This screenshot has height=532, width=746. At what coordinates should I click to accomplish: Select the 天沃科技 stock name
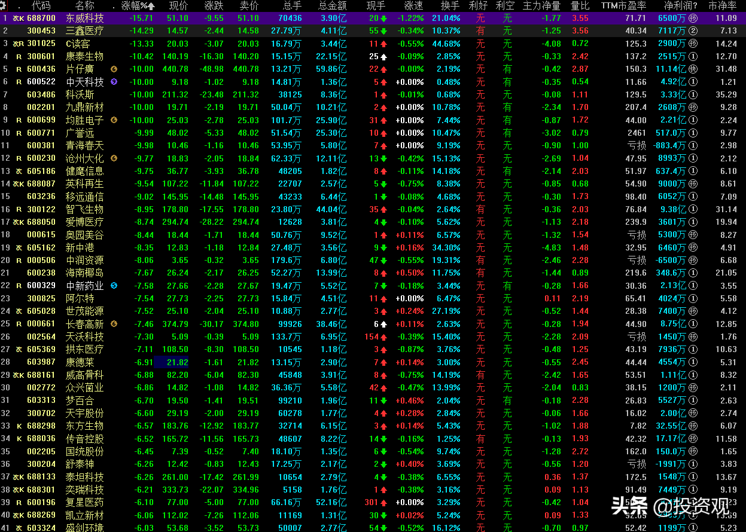(x=84, y=337)
